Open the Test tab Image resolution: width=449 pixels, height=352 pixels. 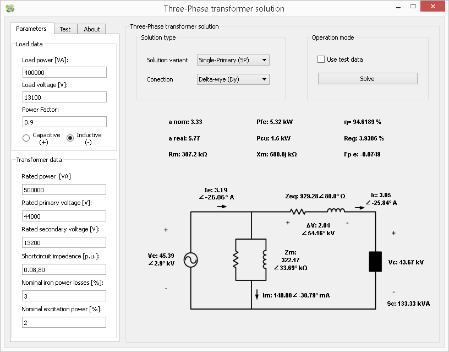[65, 29]
